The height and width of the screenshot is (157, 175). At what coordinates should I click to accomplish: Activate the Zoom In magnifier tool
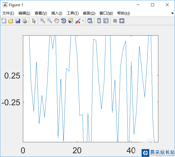(43, 21)
